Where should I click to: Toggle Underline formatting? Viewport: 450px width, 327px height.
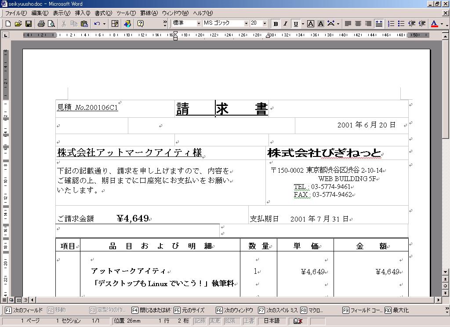click(x=296, y=24)
